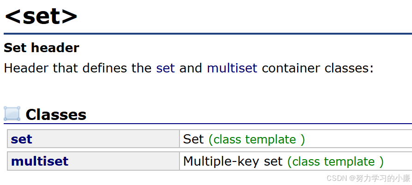Click the "Header that defines the" sentence text
This screenshot has width=412, height=185.
78,68
